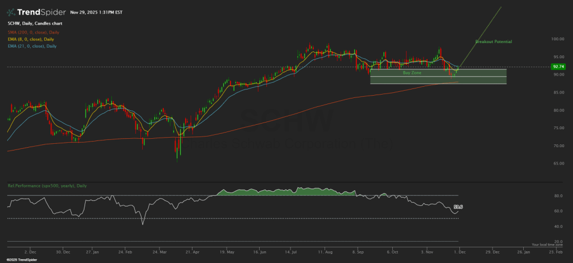Select the EMA (21, 0, close) indicator label

[x=32, y=46]
